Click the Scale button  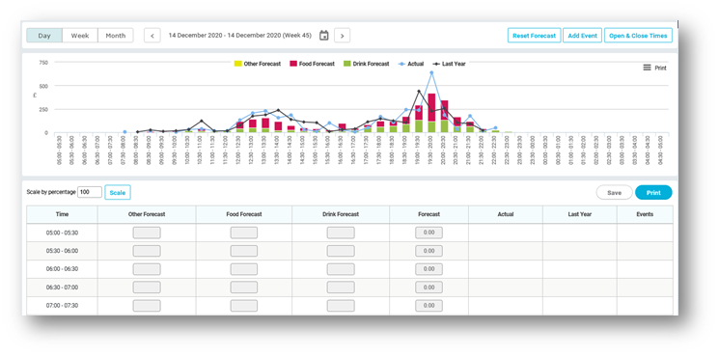(118, 192)
